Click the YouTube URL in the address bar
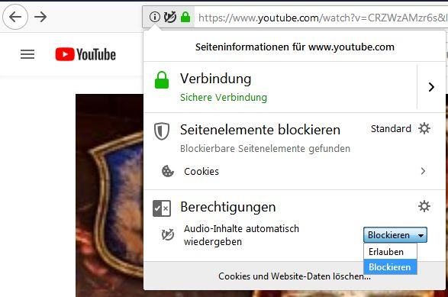 click(322, 18)
